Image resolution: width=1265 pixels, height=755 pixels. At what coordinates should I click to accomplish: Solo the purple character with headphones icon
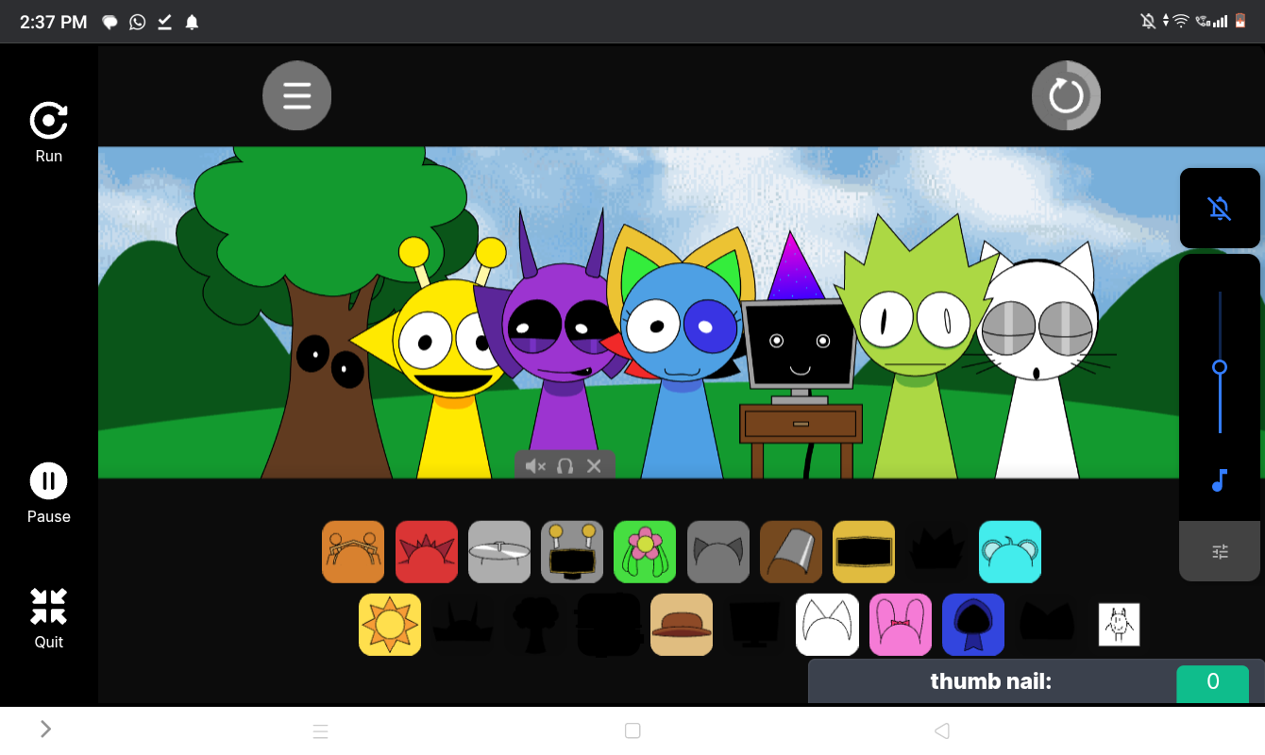point(565,465)
